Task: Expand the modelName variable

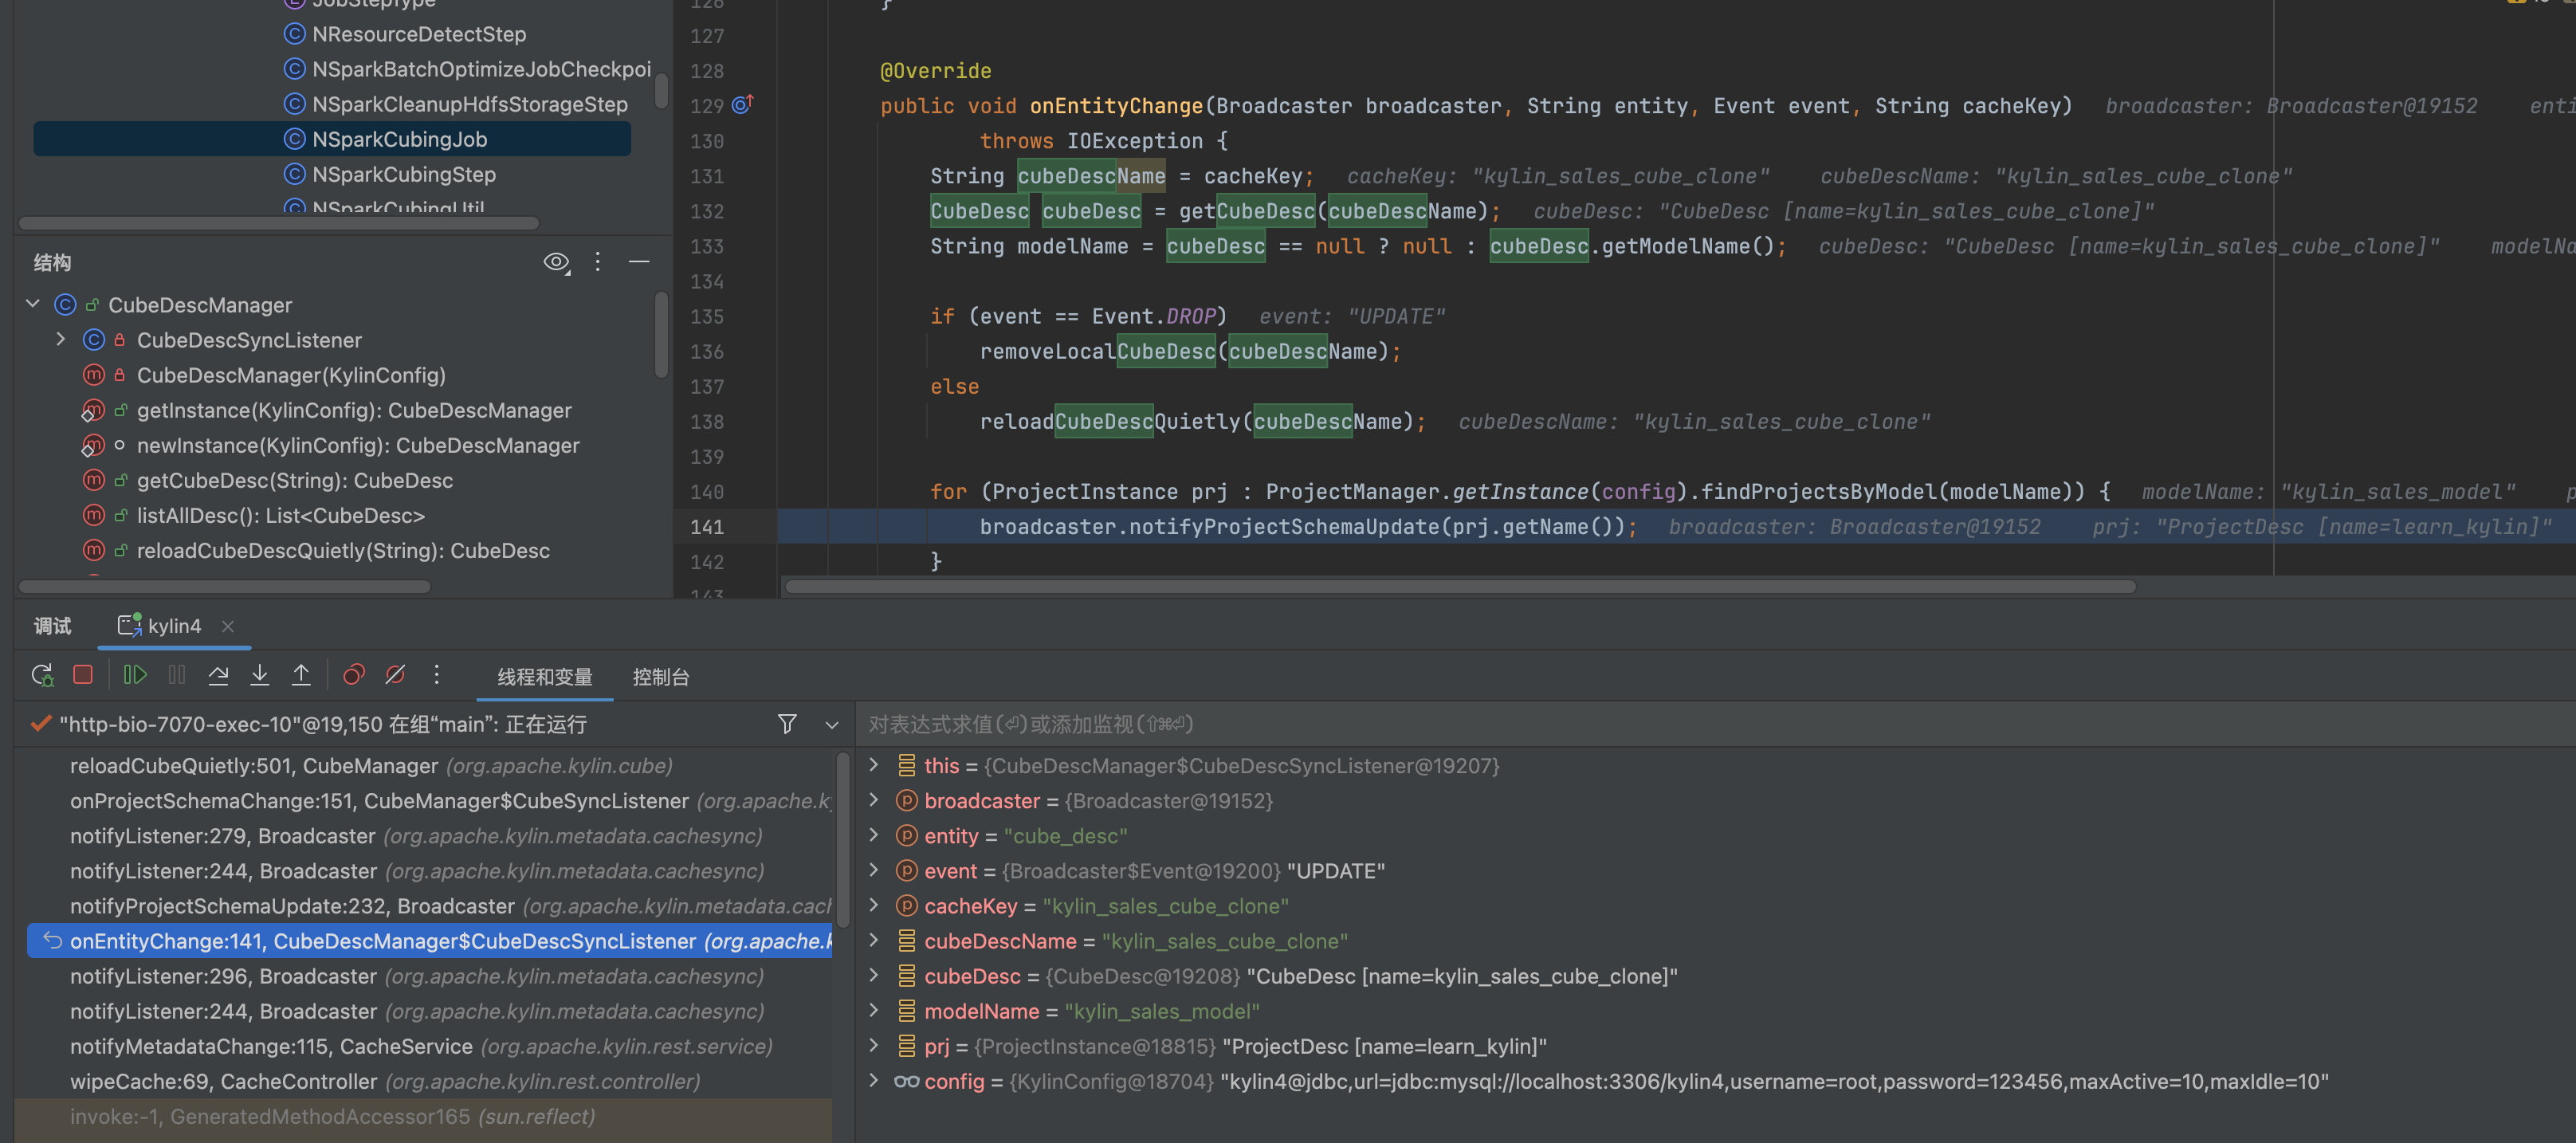Action: [x=874, y=1011]
